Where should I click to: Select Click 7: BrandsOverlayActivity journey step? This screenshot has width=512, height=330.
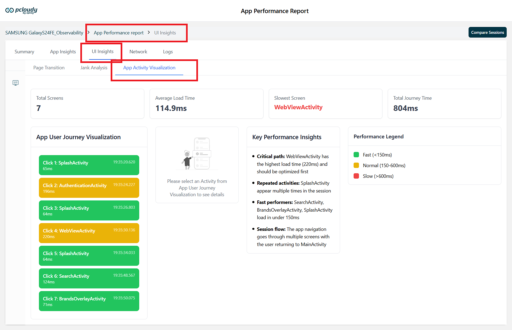tap(89, 301)
